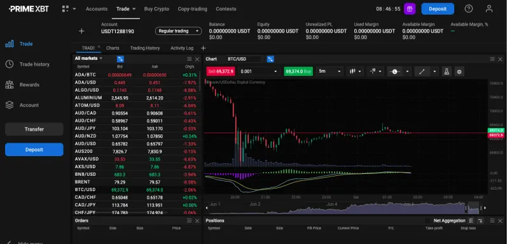Open the Chart panel hamburger menu
The width and height of the screenshot is (507, 244).
492,59
